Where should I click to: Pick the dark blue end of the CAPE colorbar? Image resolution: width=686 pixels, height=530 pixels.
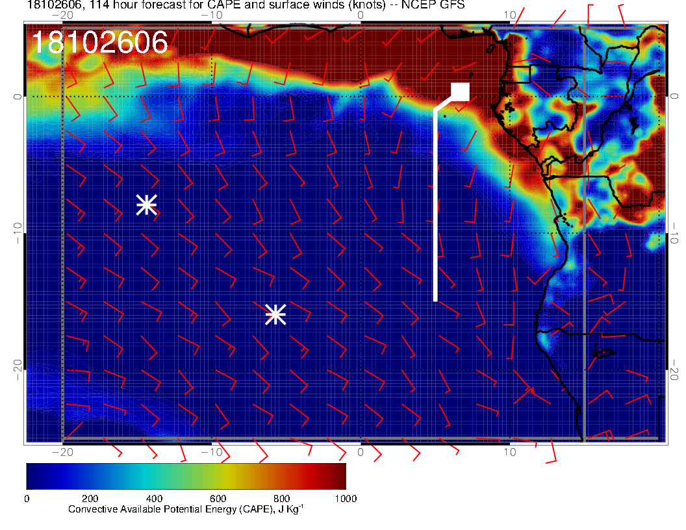point(34,475)
